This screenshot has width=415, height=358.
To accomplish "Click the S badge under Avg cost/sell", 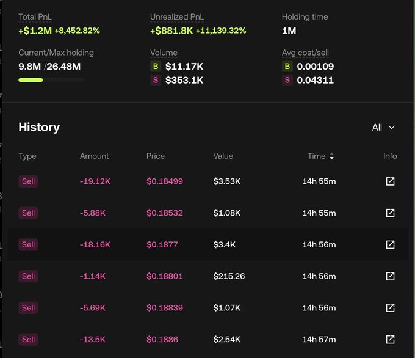I will tap(287, 80).
